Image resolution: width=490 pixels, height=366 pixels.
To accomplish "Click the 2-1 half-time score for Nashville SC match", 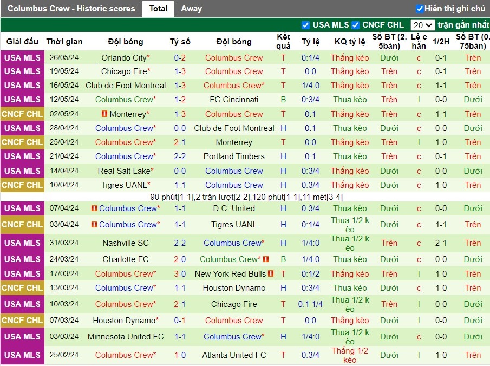I will 441,243.
